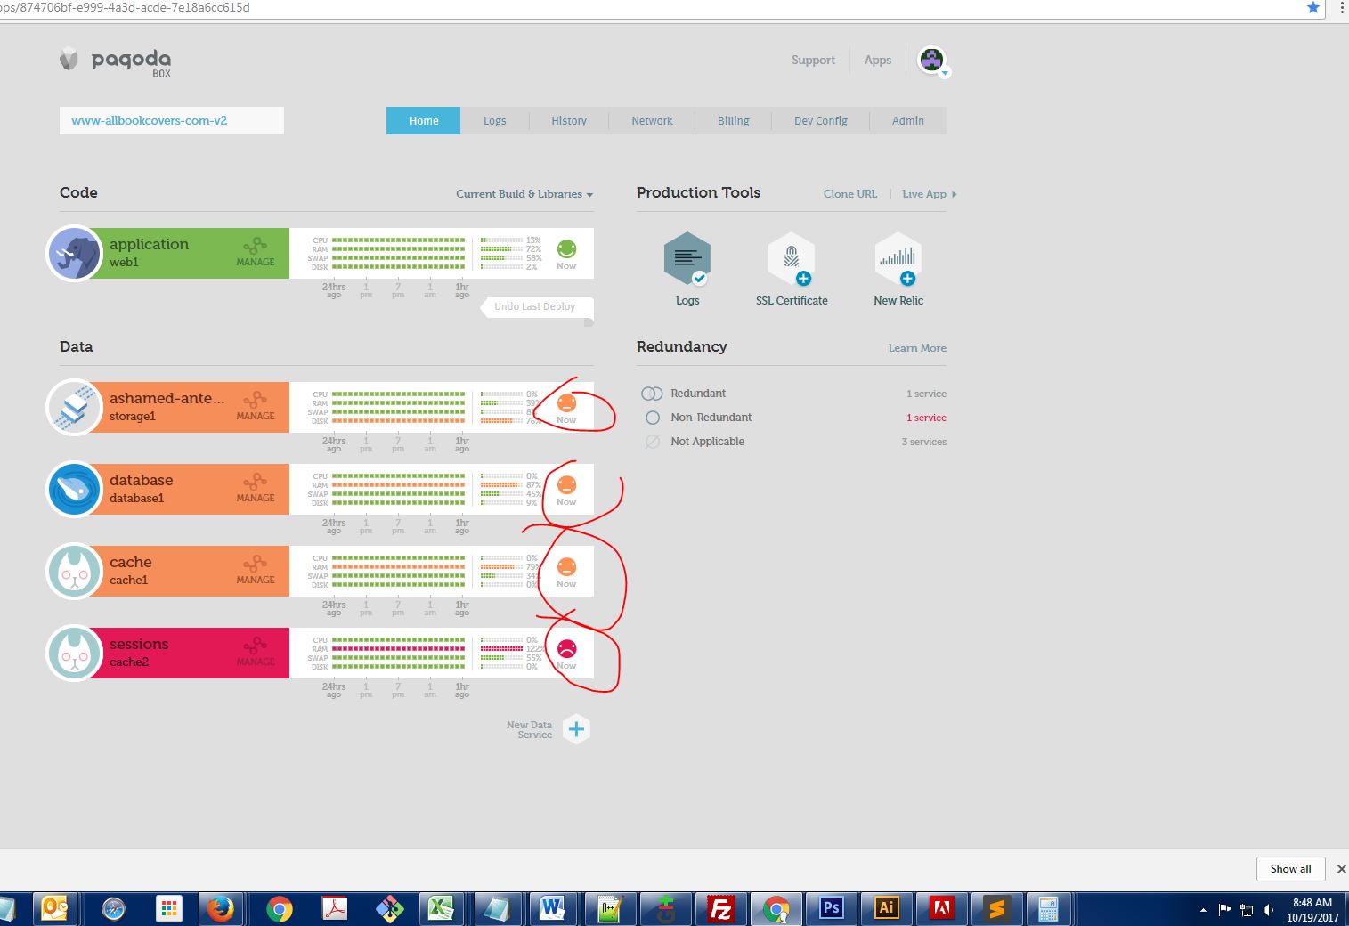Add the New Relic tool

(898, 259)
